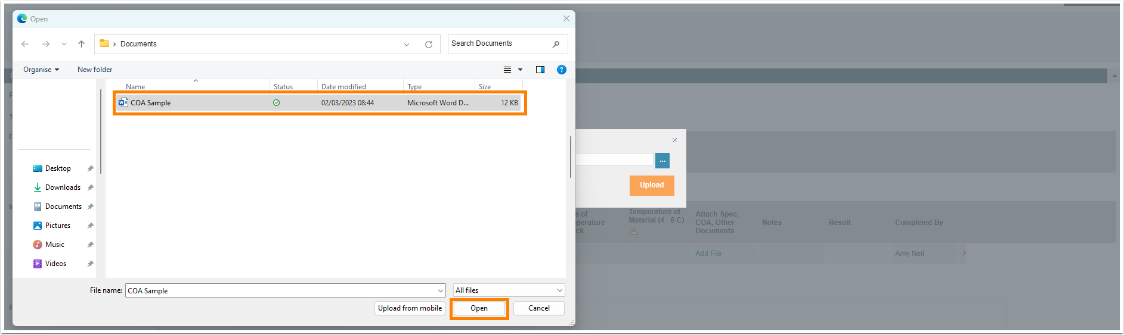Screen dimensions: 1124x335
Task: Open the recent locations dropdown
Action: pyautogui.click(x=64, y=44)
